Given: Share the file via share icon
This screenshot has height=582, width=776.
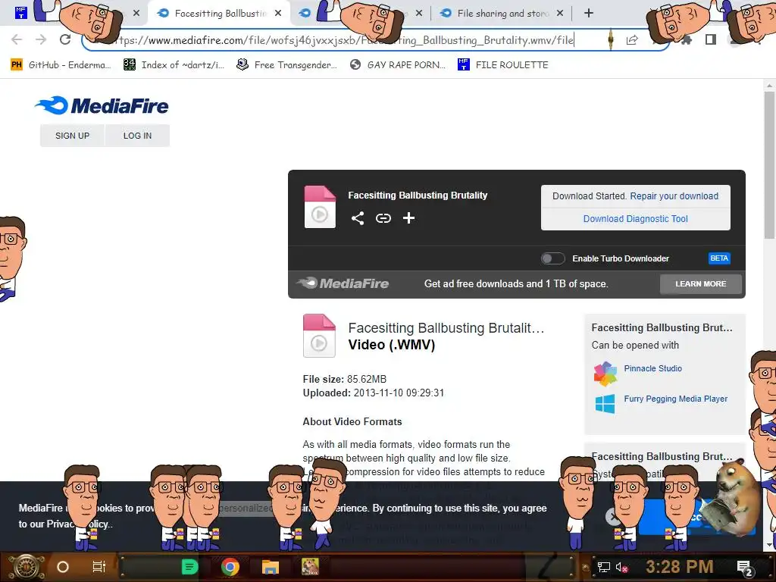Looking at the screenshot, I should tap(358, 218).
